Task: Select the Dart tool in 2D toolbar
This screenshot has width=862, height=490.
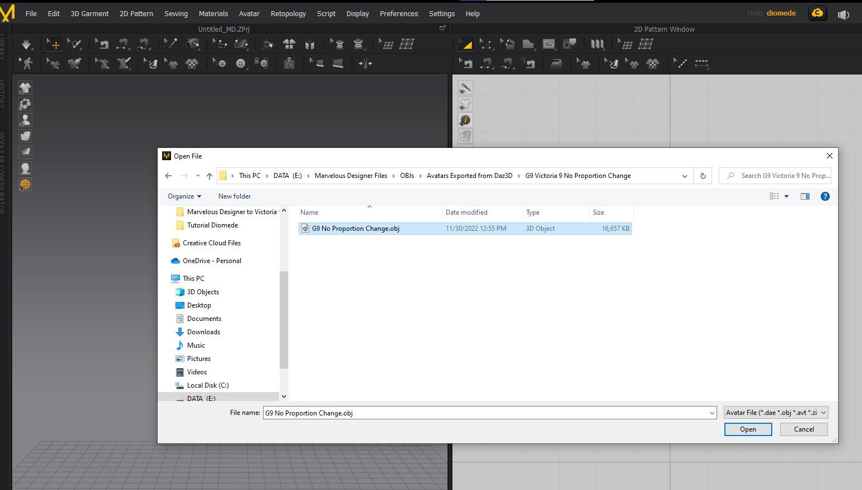Action: click(x=569, y=44)
